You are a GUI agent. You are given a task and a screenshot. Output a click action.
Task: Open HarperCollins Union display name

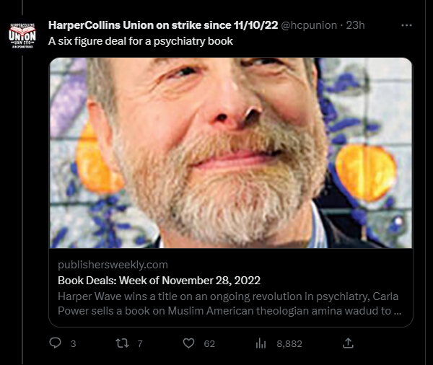tap(163, 25)
